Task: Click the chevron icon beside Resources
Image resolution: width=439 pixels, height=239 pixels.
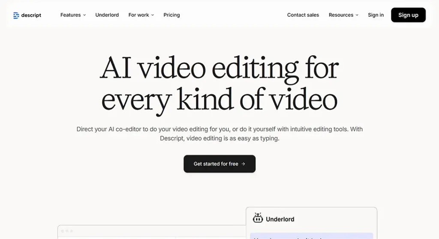Action: coord(357,15)
